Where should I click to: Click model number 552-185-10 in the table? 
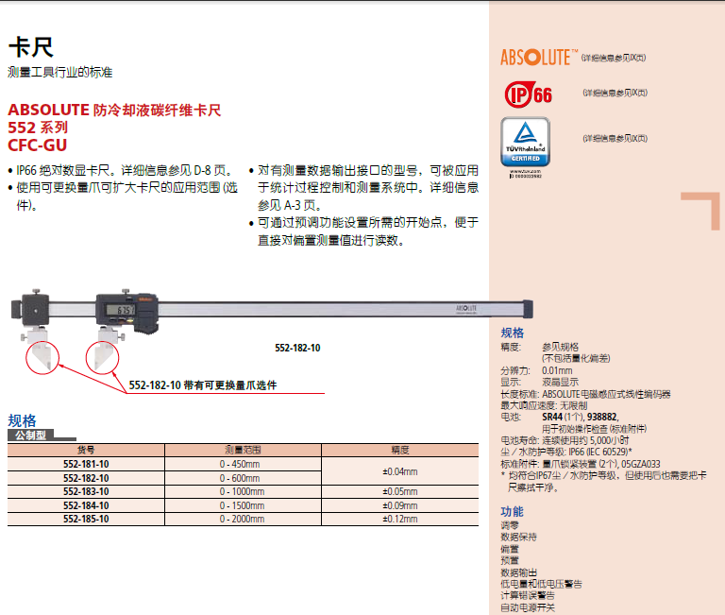(86, 519)
